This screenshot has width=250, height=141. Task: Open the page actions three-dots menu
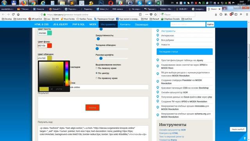(146, 14)
